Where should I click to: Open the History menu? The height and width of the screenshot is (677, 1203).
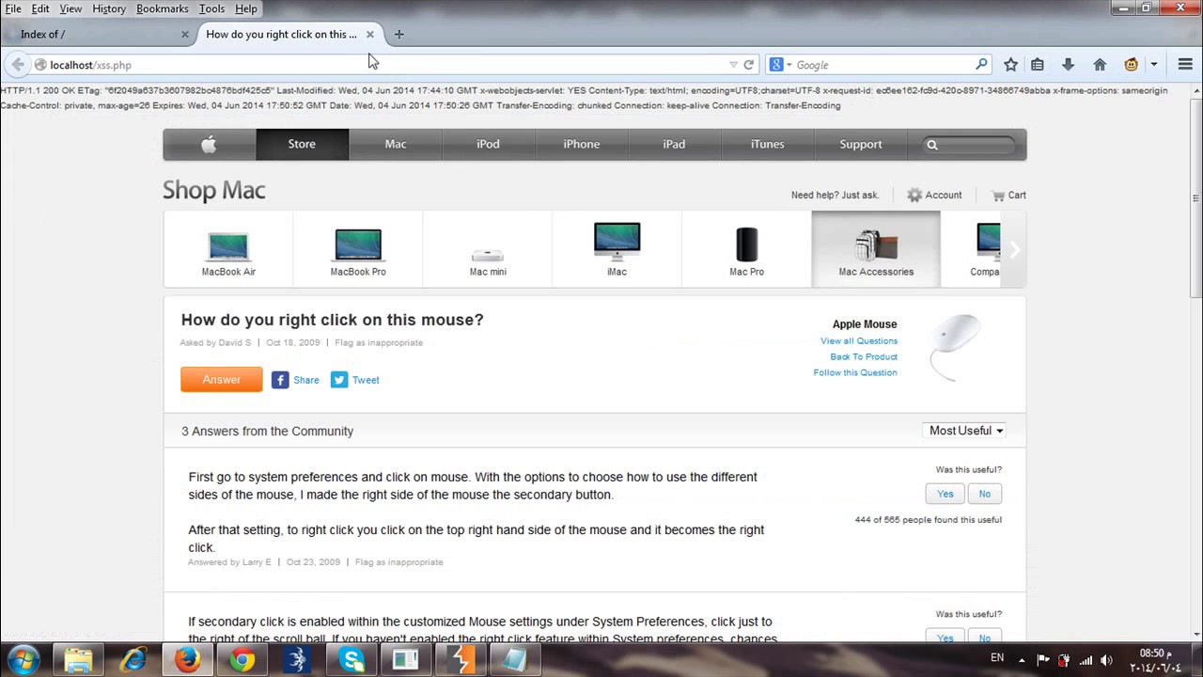tap(109, 8)
